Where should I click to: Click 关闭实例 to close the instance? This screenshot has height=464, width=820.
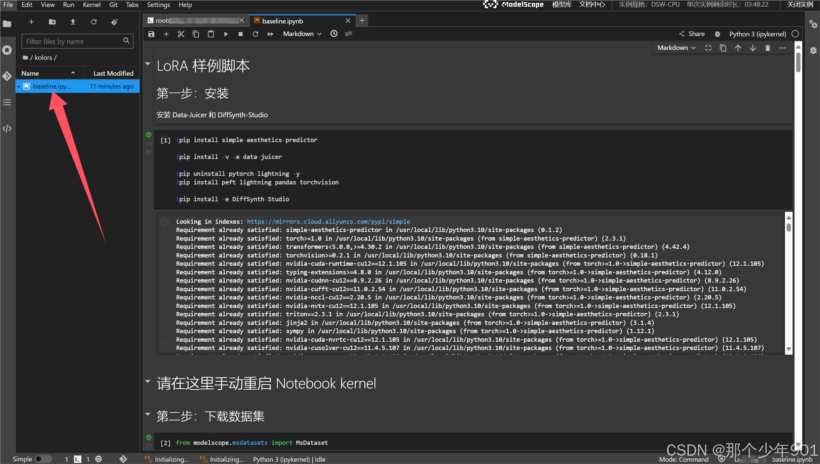800,5
